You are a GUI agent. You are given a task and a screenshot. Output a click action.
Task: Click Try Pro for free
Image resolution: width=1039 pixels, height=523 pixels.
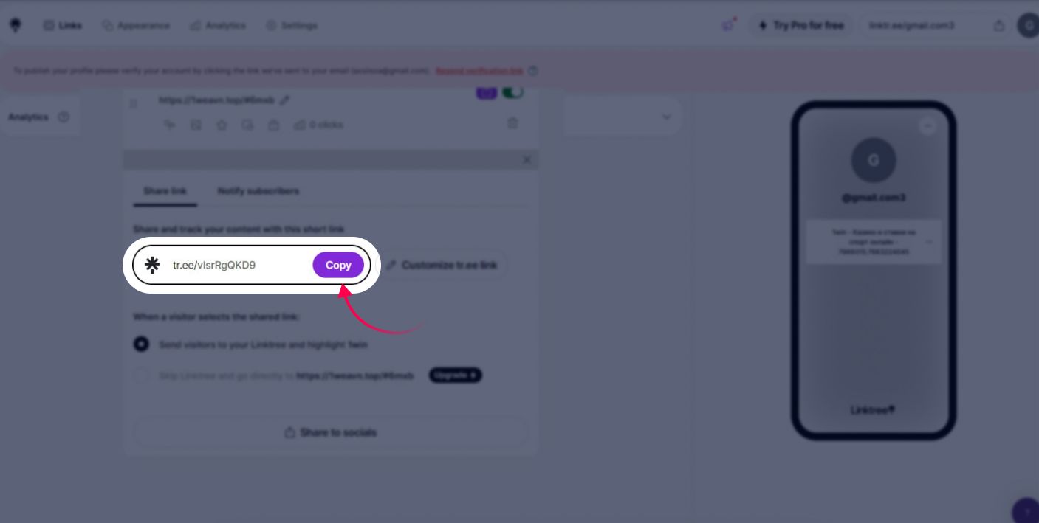801,25
